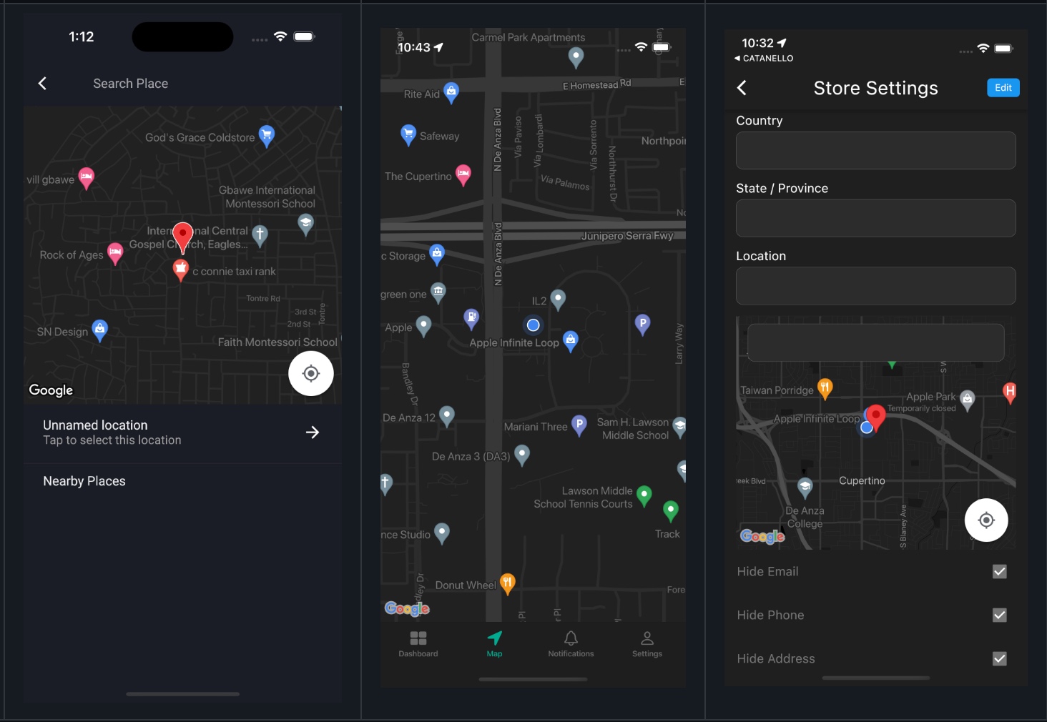Screen dimensions: 1047x722
Task: Go back from Store Settings screen
Action: tap(742, 88)
